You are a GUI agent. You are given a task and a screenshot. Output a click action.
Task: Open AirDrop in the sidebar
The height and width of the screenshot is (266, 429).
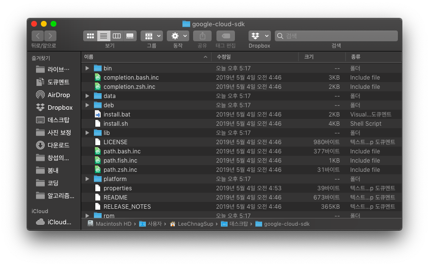click(54, 95)
